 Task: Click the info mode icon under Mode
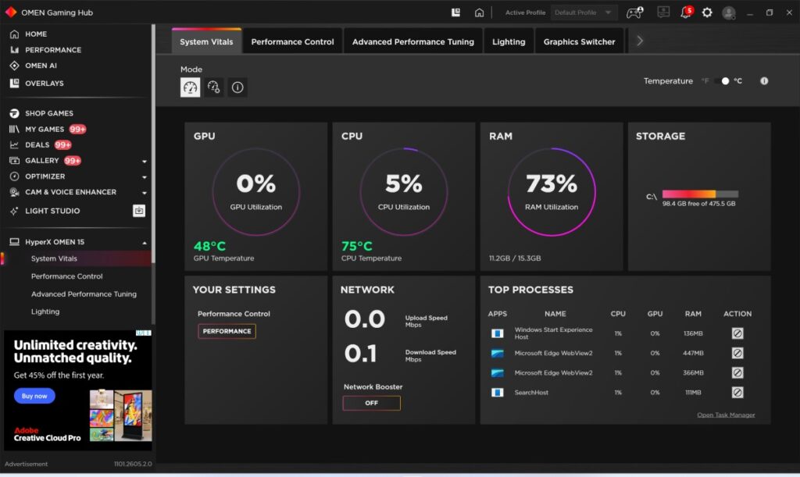click(237, 87)
